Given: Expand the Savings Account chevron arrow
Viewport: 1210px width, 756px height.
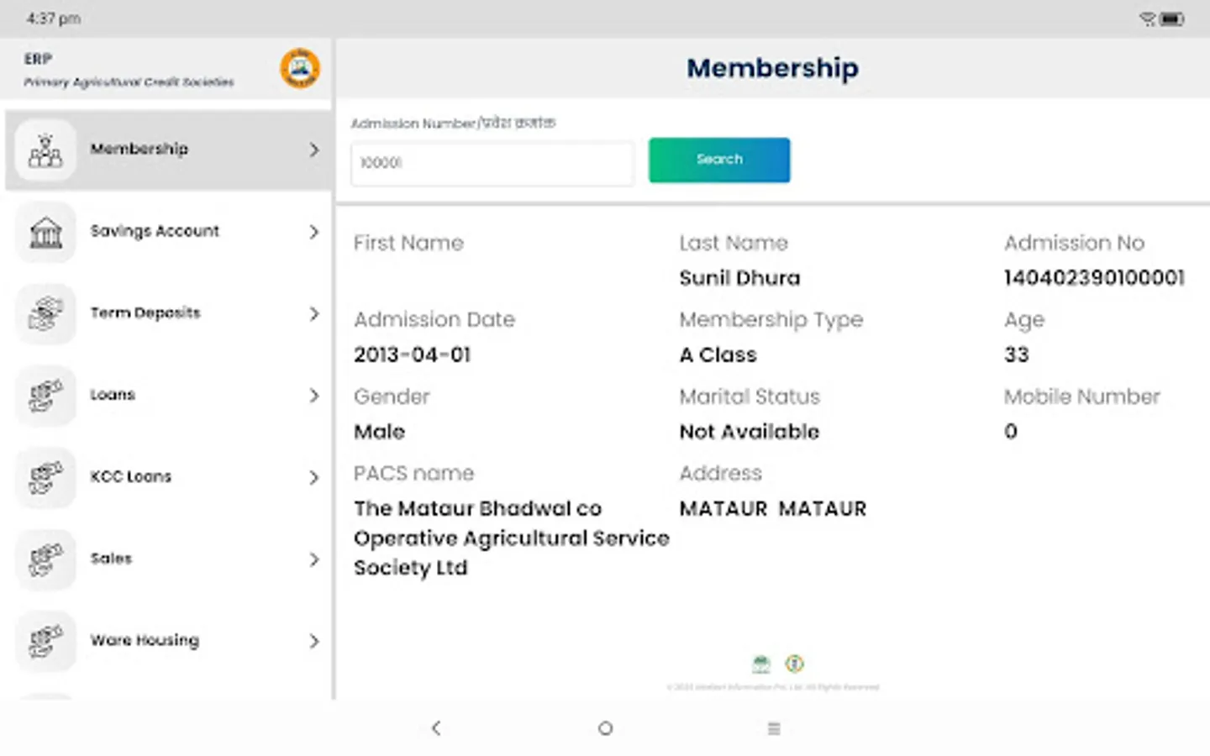Looking at the screenshot, I should (x=314, y=232).
